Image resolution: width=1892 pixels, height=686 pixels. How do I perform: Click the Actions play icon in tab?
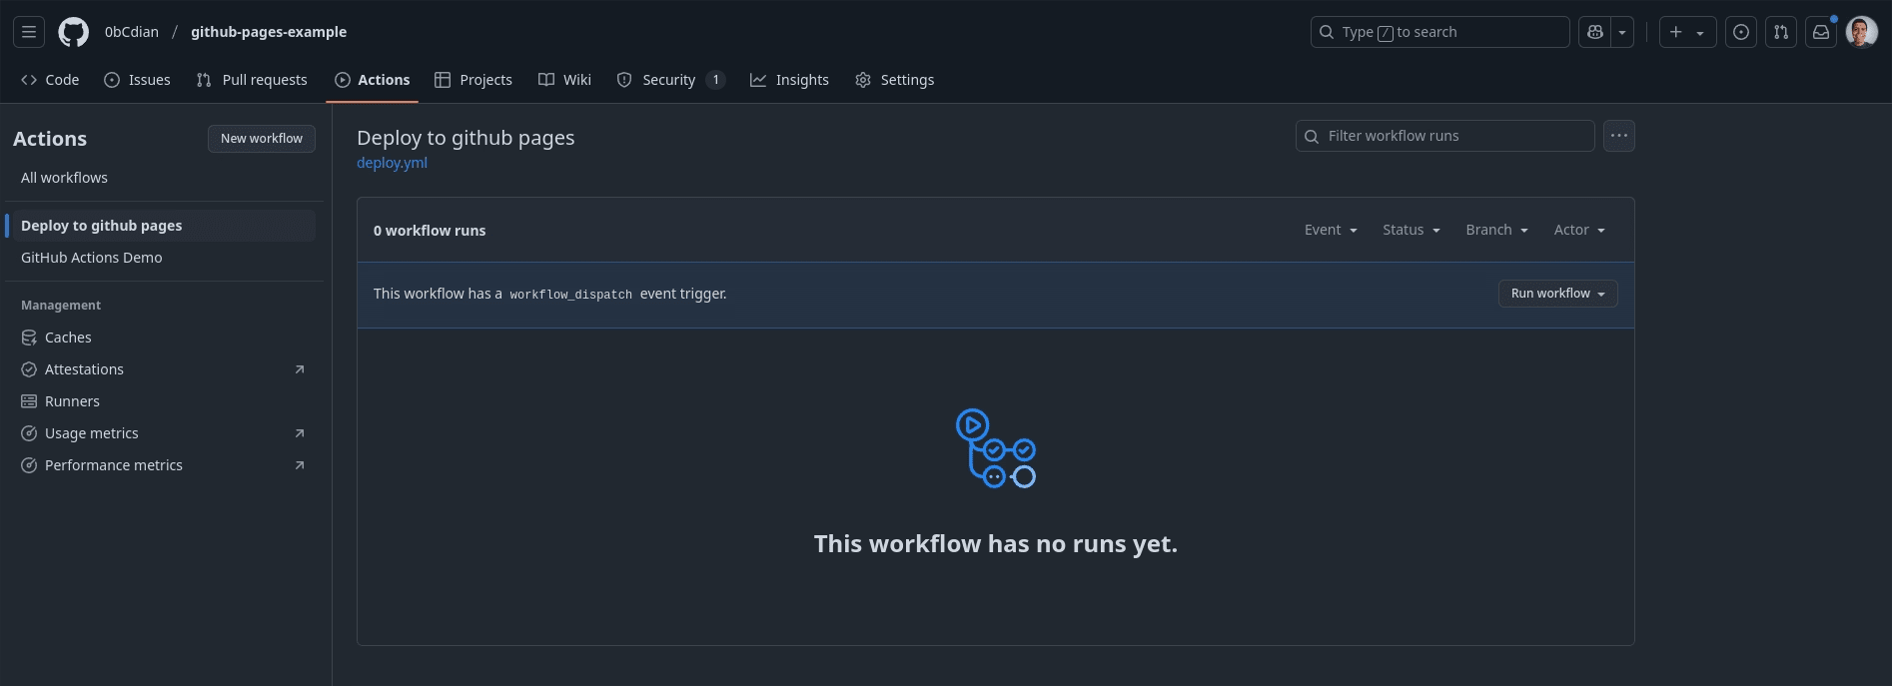pos(343,80)
